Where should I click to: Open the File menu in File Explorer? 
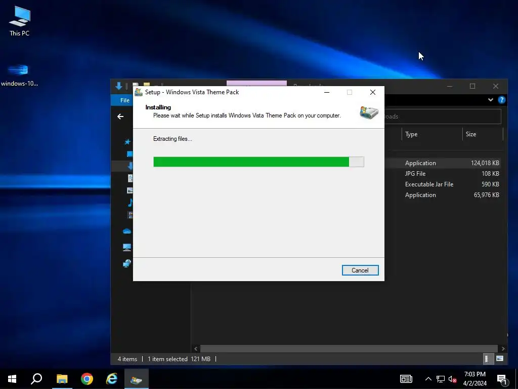click(125, 100)
